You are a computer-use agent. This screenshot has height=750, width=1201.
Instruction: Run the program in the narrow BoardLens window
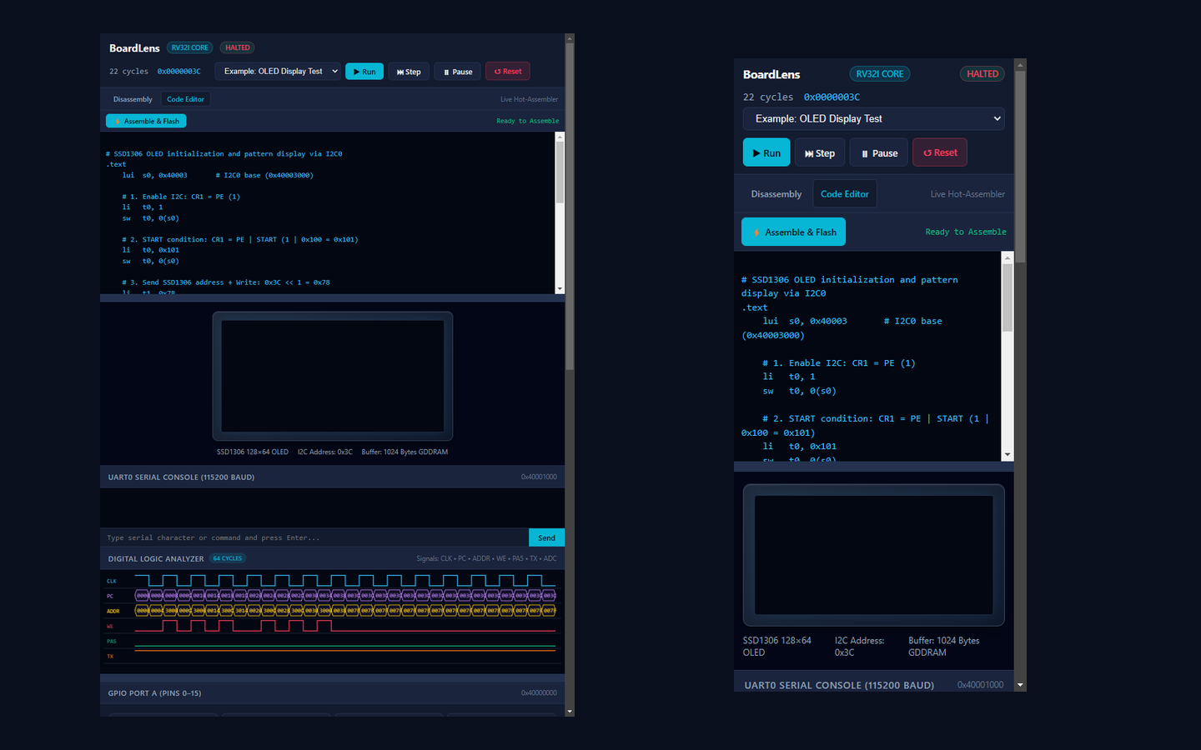pos(766,152)
